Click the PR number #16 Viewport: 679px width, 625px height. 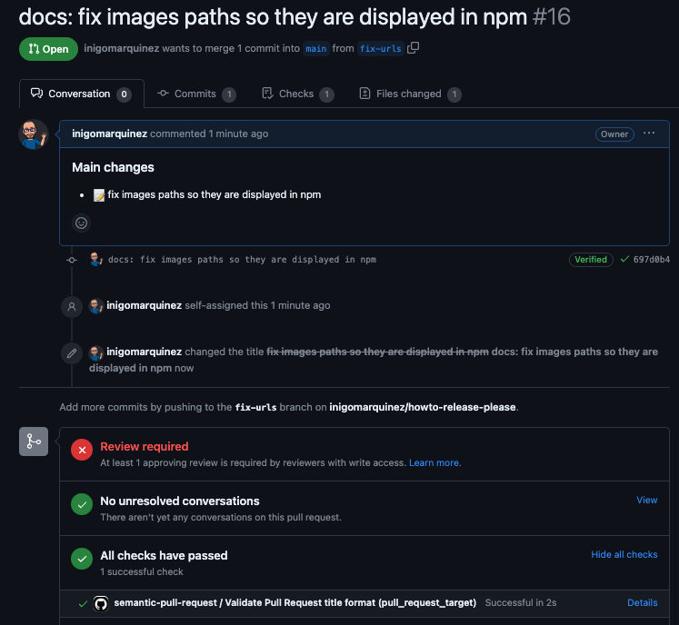point(551,17)
